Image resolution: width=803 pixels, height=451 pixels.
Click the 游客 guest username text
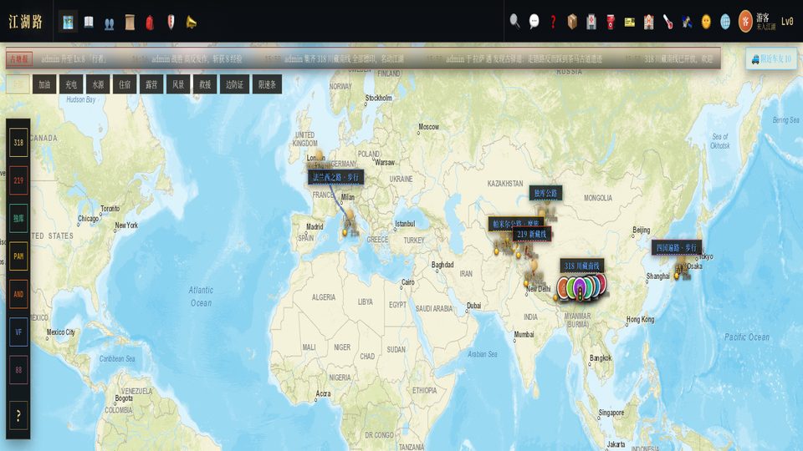coord(763,18)
